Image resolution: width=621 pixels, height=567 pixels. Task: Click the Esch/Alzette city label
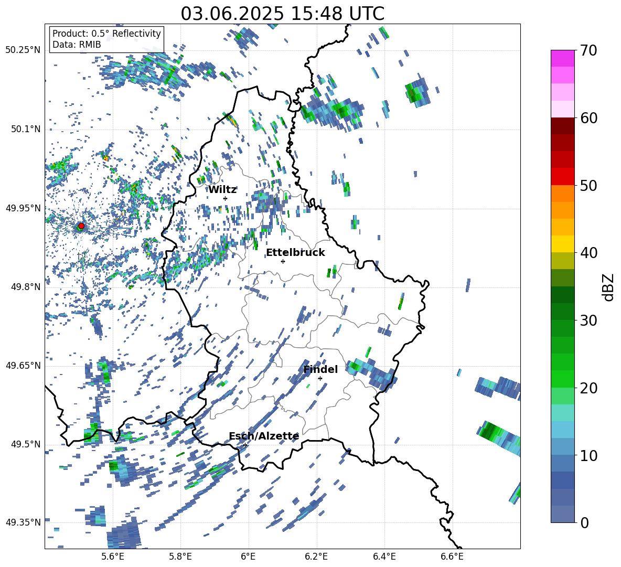click(264, 436)
